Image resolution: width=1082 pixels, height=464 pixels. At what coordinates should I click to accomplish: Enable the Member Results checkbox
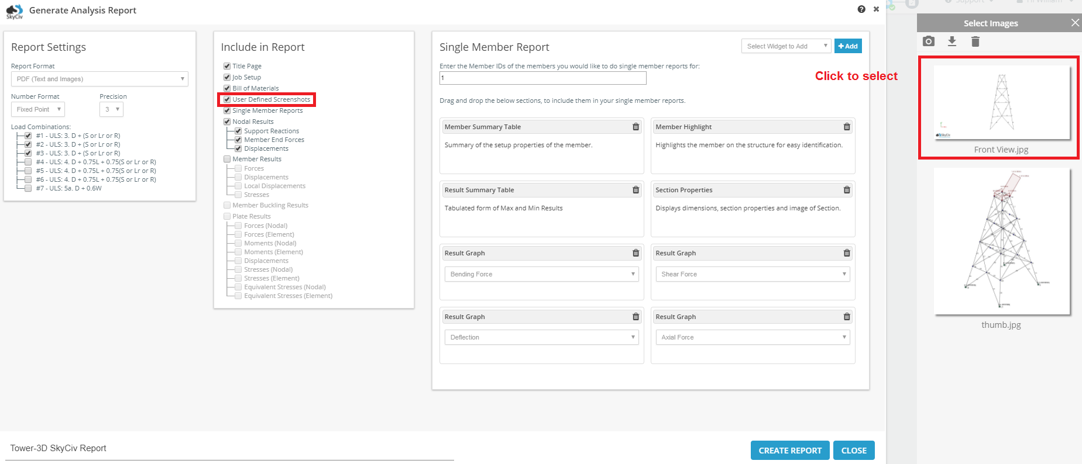[x=227, y=159]
